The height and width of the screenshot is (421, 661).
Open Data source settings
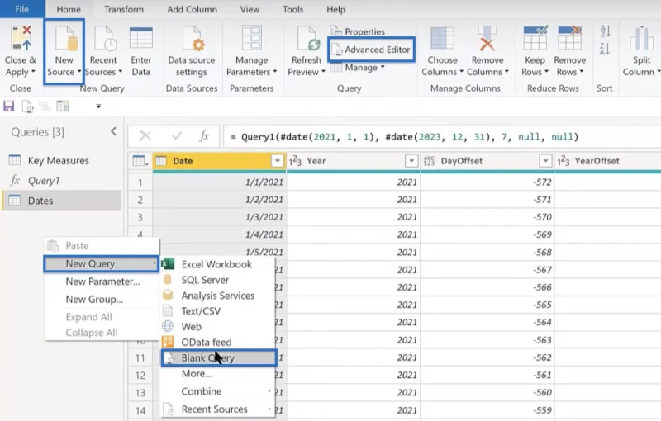(x=192, y=51)
